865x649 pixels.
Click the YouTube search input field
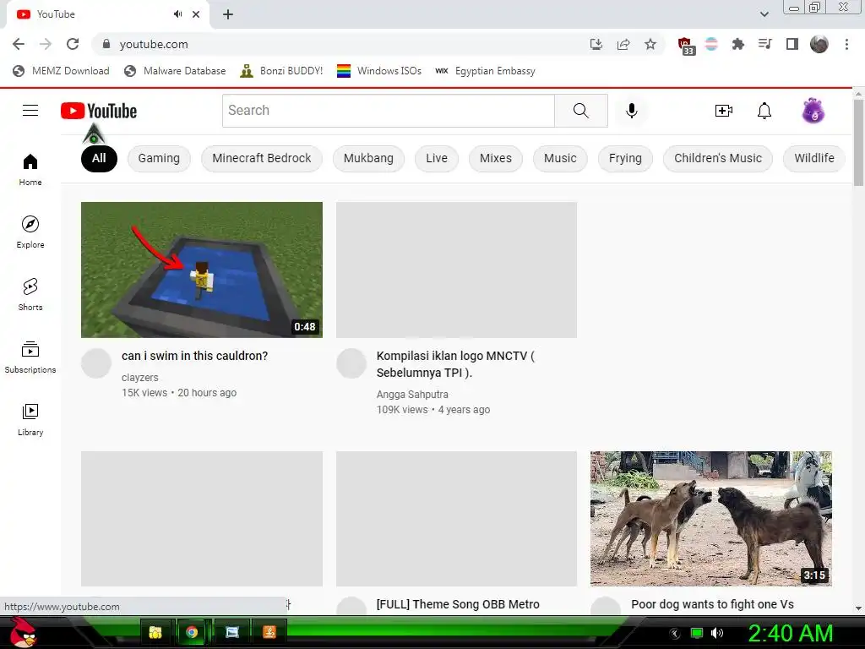pyautogui.click(x=389, y=111)
